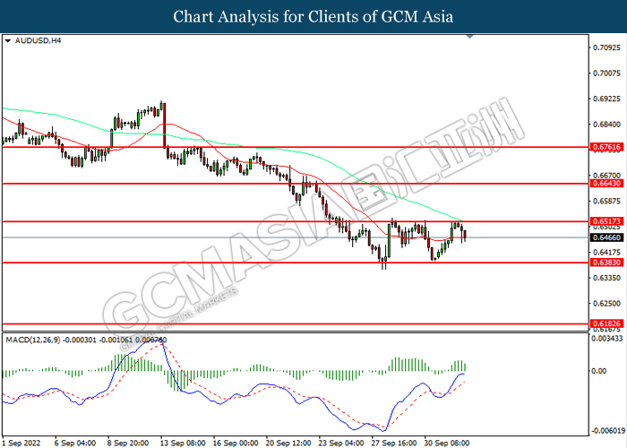627x448 pixels.
Task: Click the 0.70075 price scale value
Action: [x=606, y=73]
